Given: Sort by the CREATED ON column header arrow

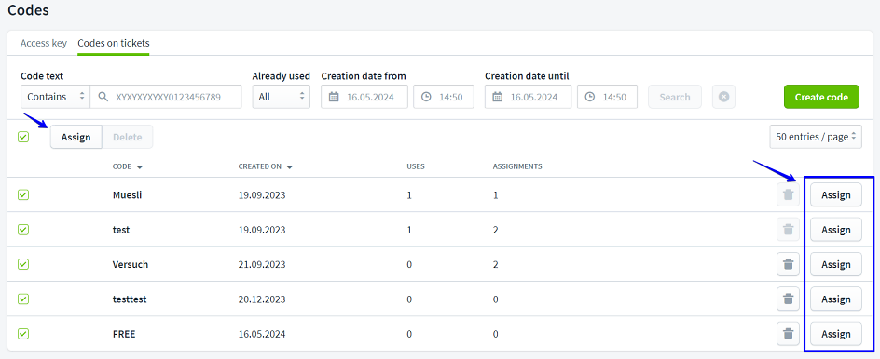Looking at the screenshot, I should coord(289,166).
